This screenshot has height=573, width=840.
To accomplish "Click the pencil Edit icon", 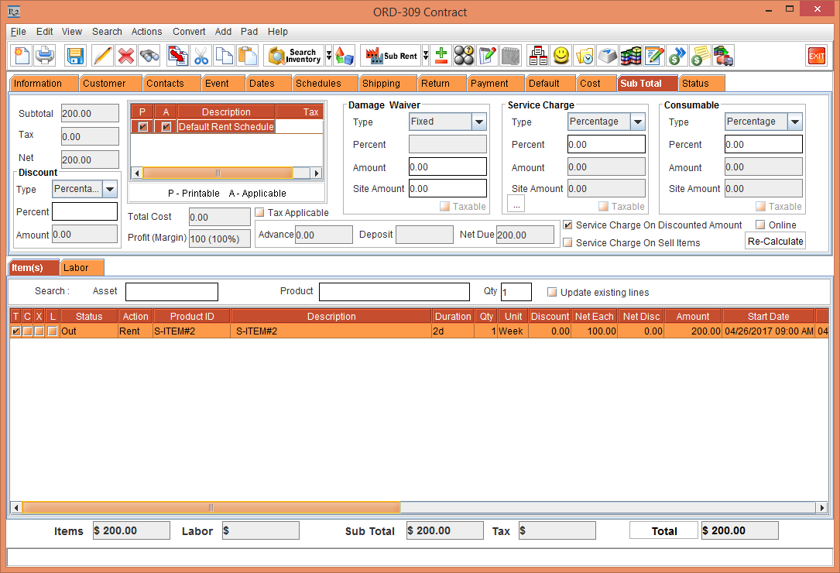I will pyautogui.click(x=102, y=56).
